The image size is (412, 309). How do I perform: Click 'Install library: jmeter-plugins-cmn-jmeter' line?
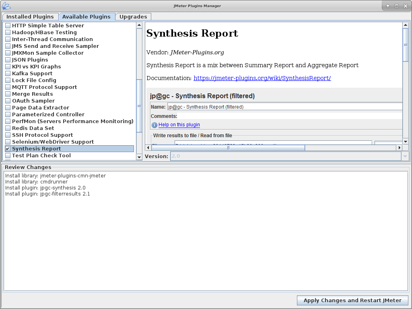(x=56, y=175)
